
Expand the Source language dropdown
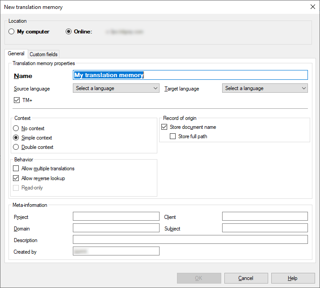116,88
